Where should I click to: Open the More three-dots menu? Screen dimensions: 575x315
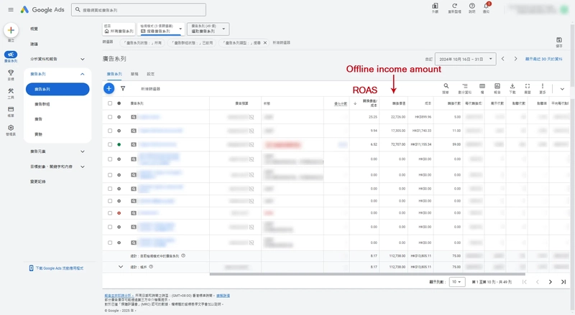click(543, 86)
